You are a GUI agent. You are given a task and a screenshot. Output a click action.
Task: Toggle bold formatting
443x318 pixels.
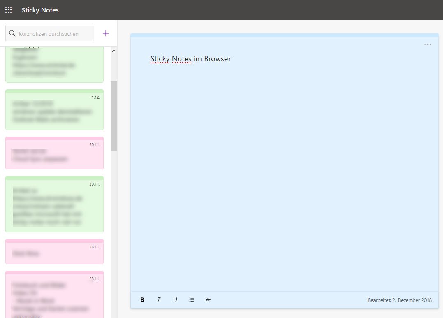142,300
